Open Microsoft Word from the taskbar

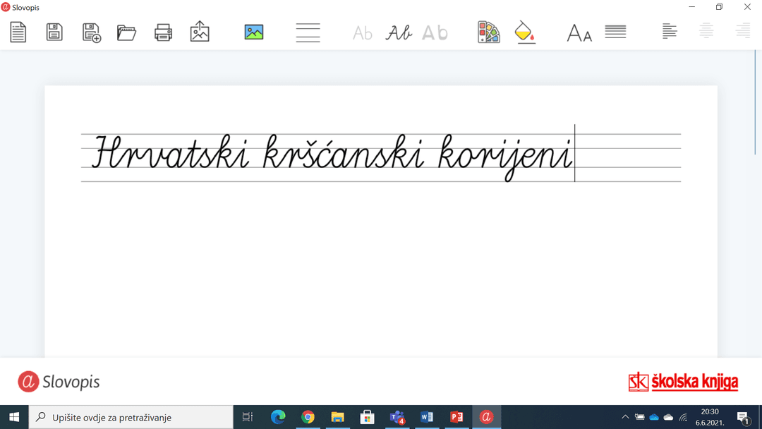(426, 417)
